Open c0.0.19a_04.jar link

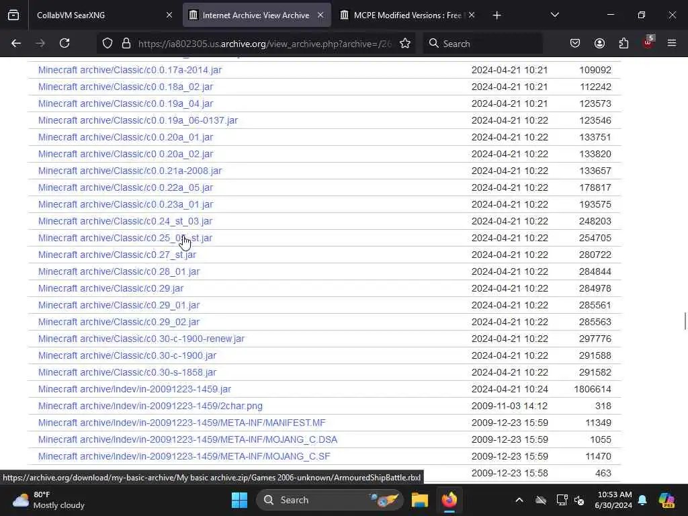(126, 103)
